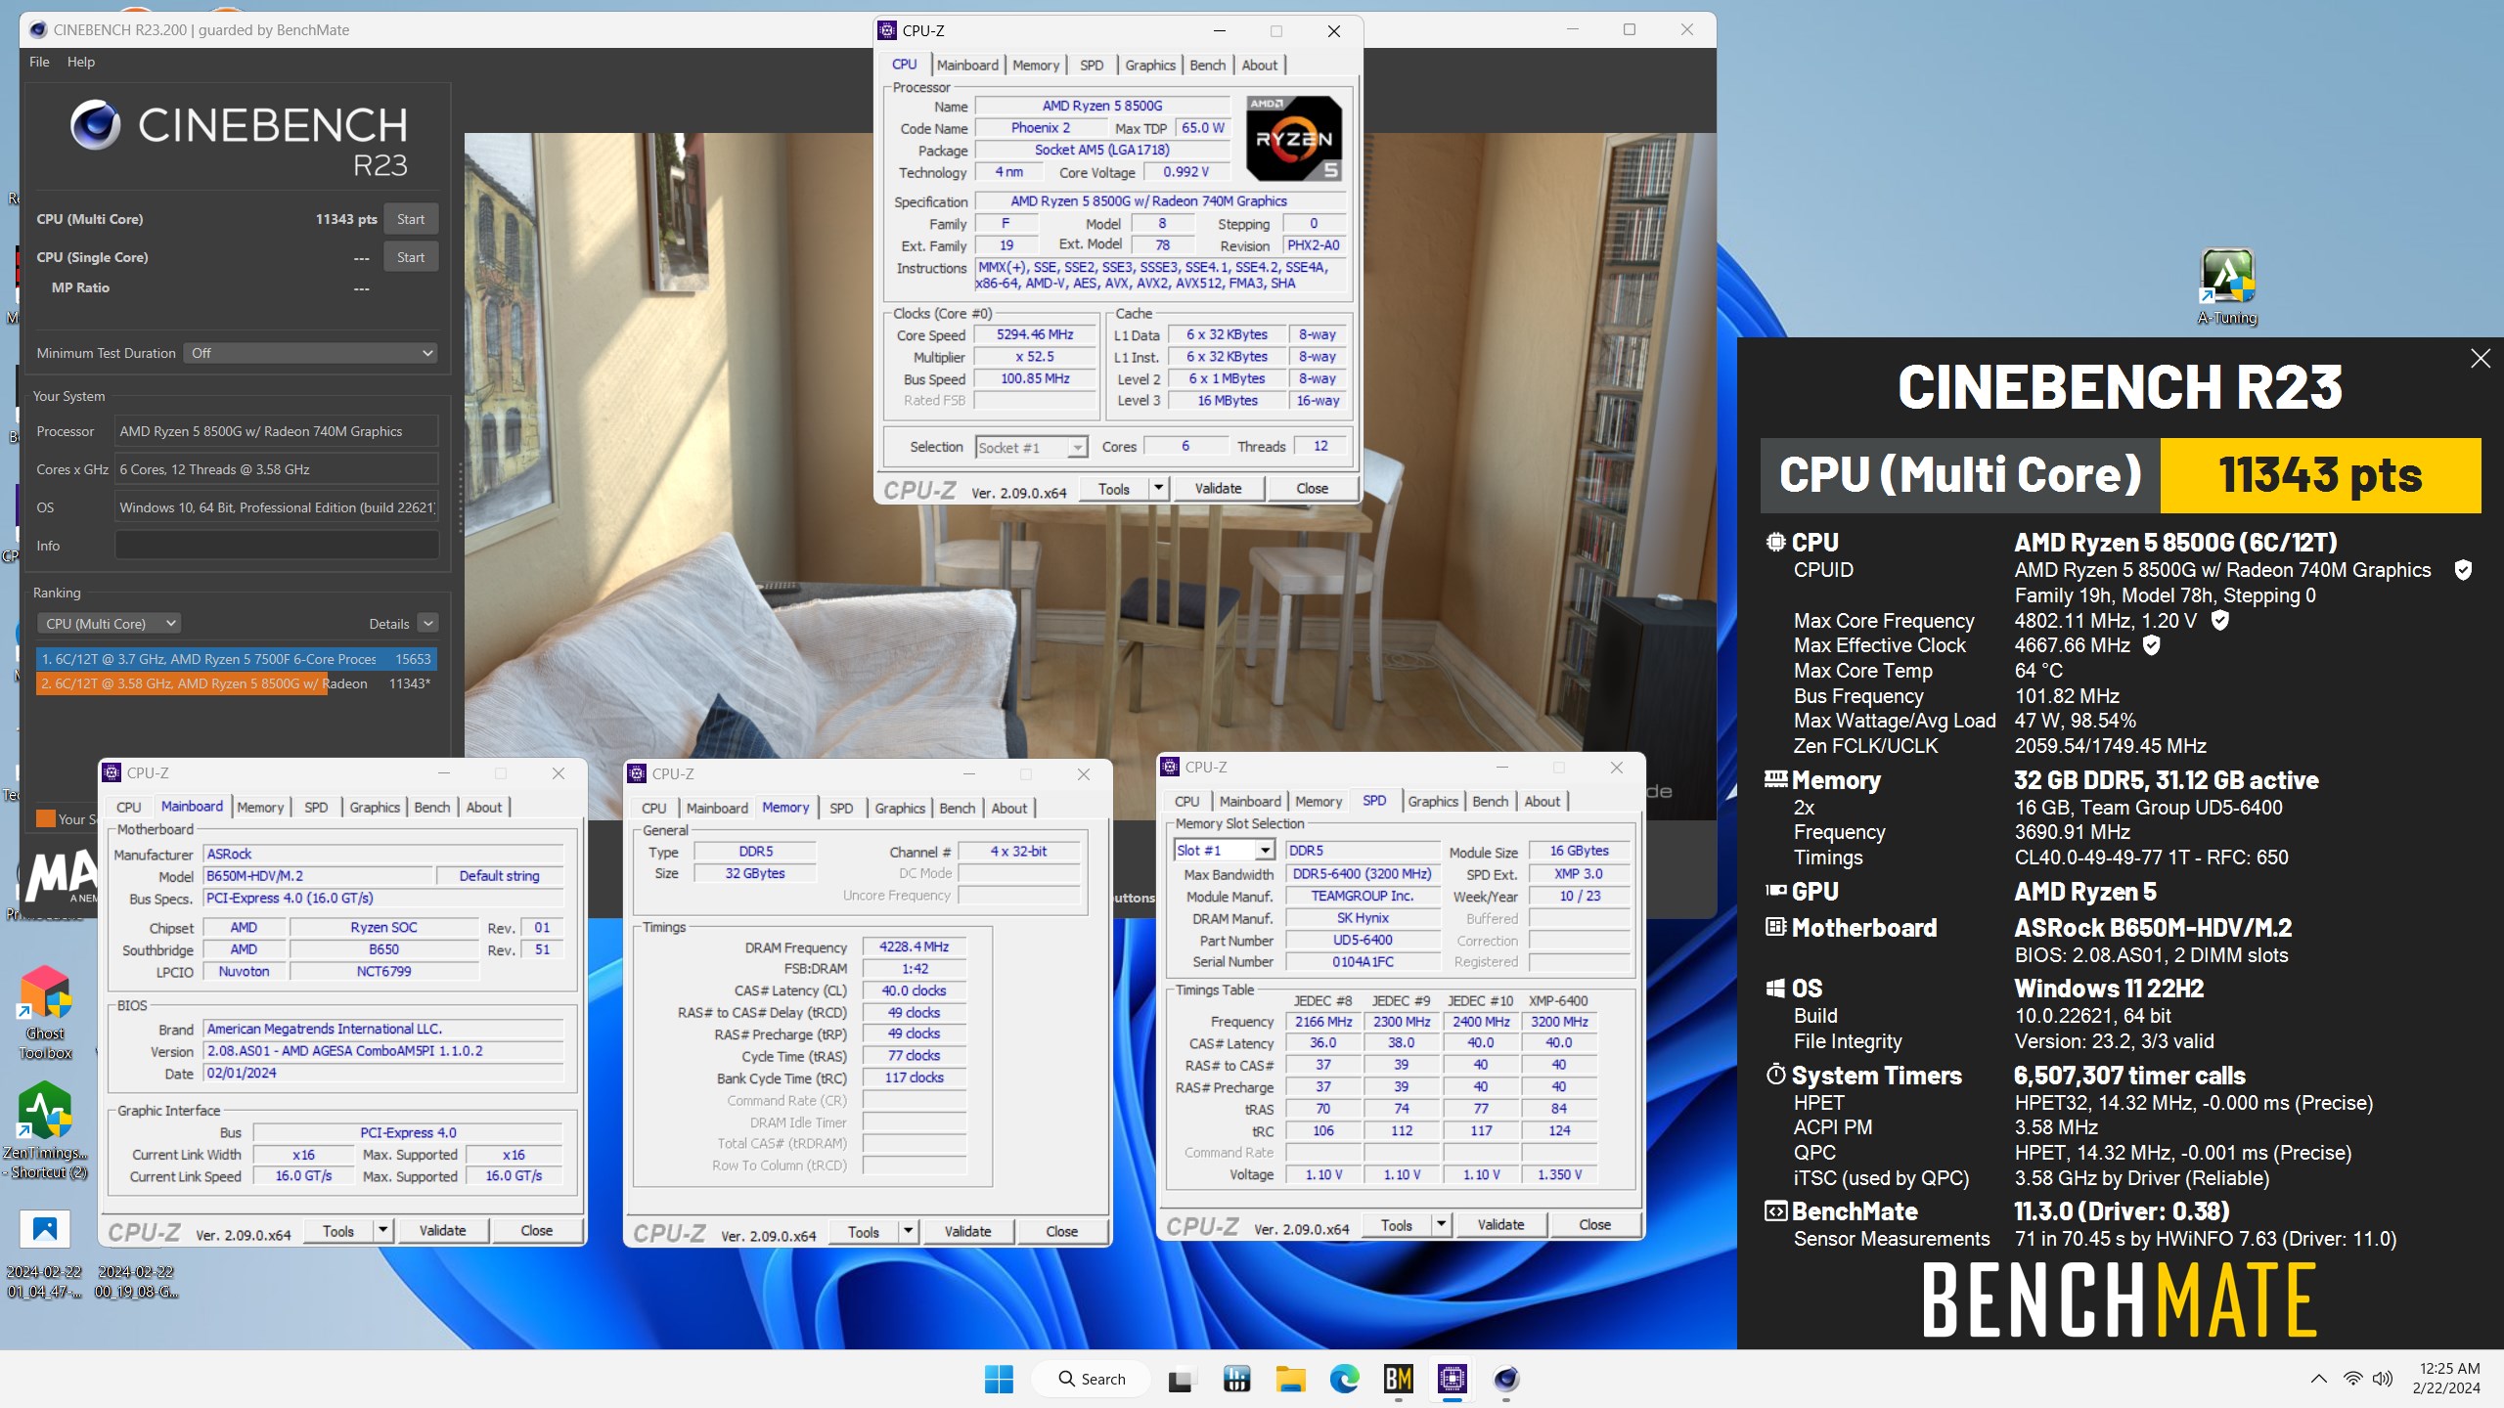Open the 2024-02-22 00_19_08 desktop file
This screenshot has height=1408, width=2504.
[137, 1281]
